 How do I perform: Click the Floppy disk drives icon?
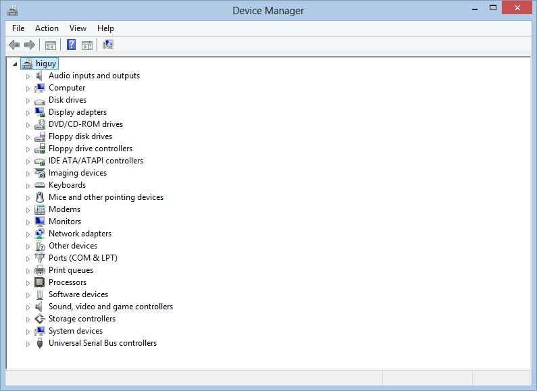pos(40,136)
